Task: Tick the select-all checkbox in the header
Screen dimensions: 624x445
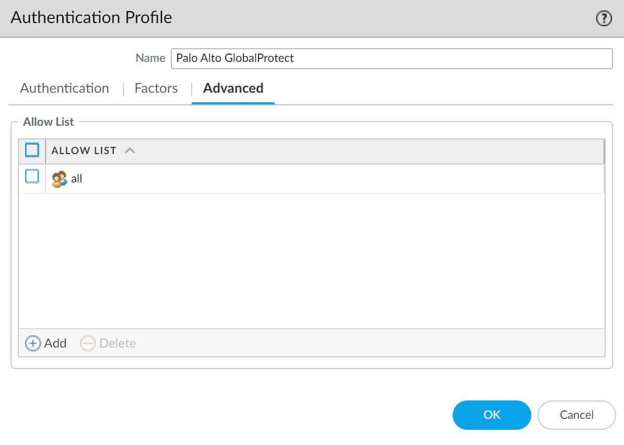Action: click(32, 150)
